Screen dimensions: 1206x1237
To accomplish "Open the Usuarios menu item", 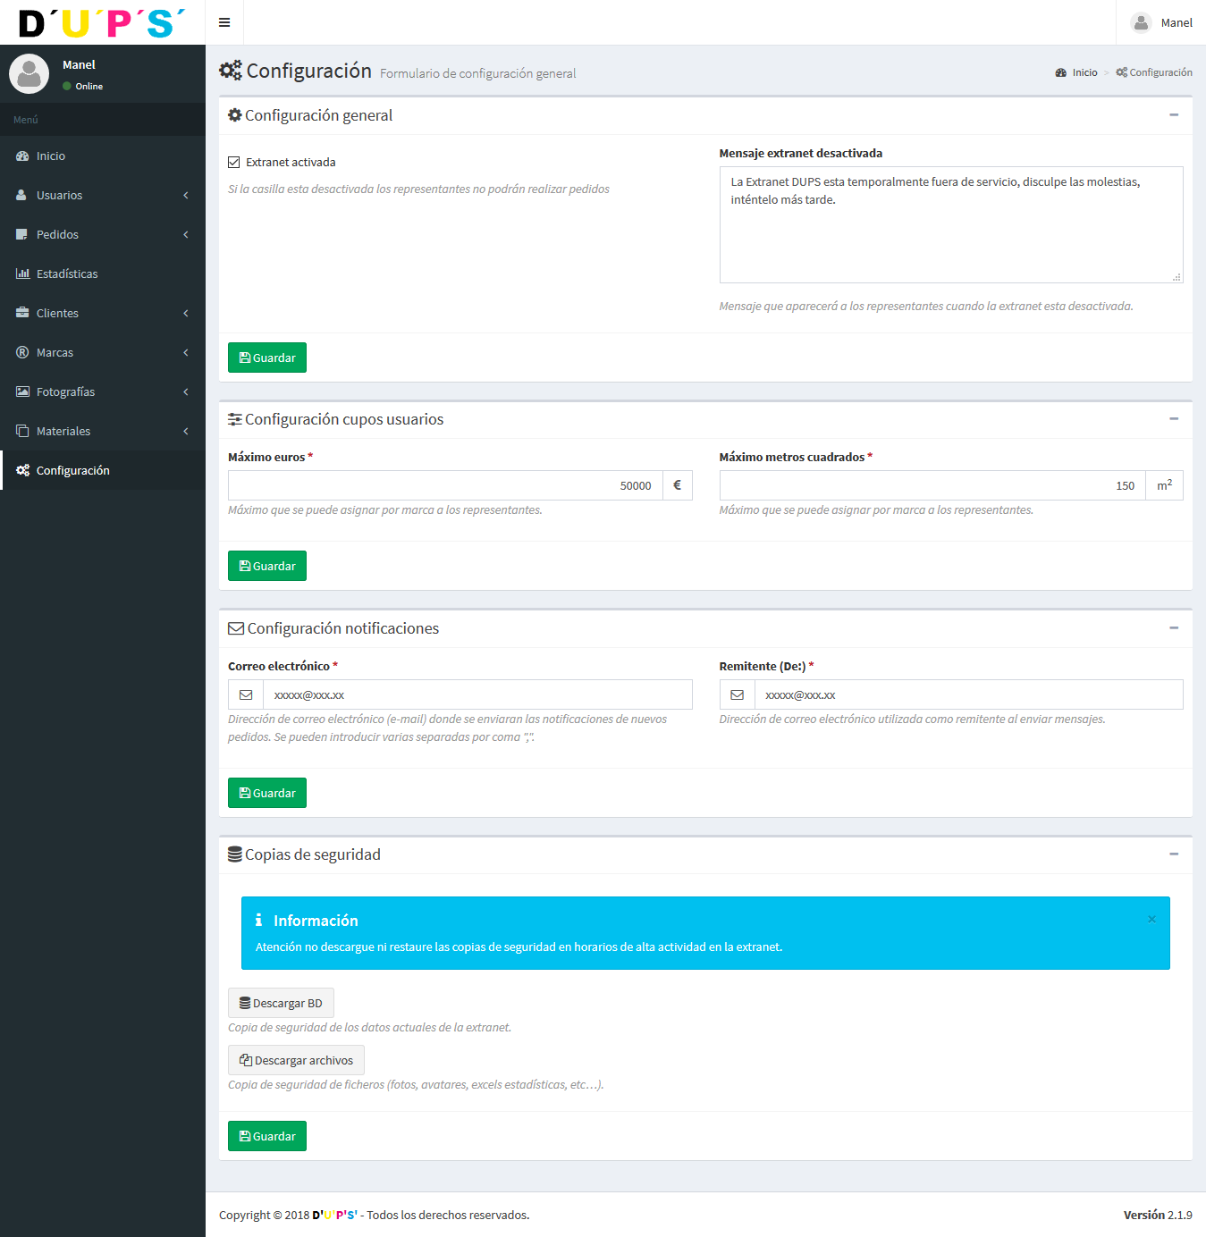I will click(103, 195).
